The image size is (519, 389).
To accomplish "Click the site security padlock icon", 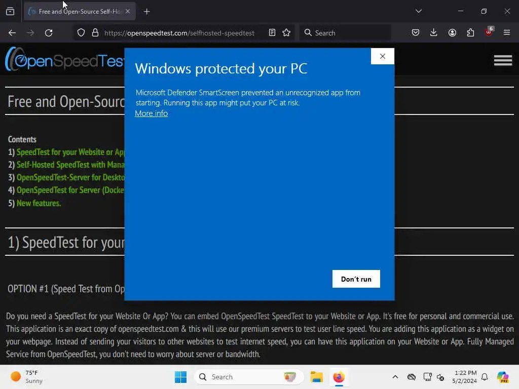I will tap(95, 33).
